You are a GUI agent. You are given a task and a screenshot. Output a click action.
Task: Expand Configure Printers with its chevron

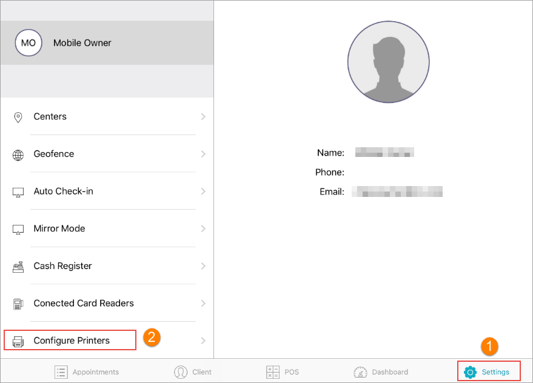click(203, 341)
